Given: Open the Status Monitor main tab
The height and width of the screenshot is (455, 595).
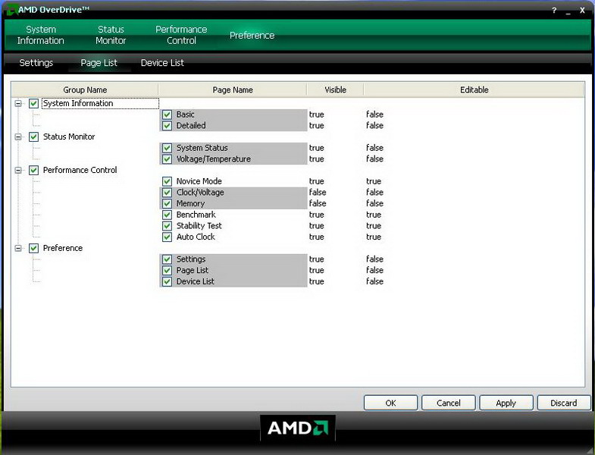Looking at the screenshot, I should [111, 35].
